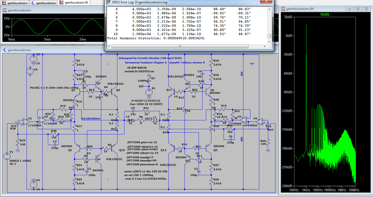Select resistor R6 8 ohm load
The height and width of the screenshot is (197, 373).
click(x=141, y=121)
